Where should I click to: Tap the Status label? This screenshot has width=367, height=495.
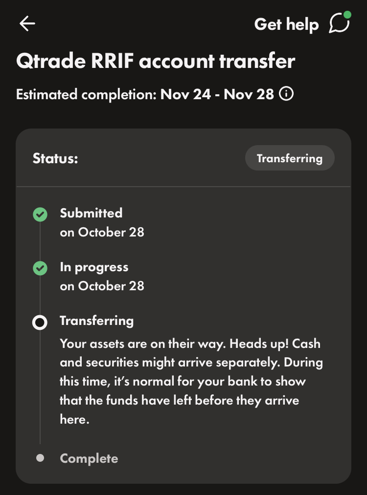pos(55,158)
